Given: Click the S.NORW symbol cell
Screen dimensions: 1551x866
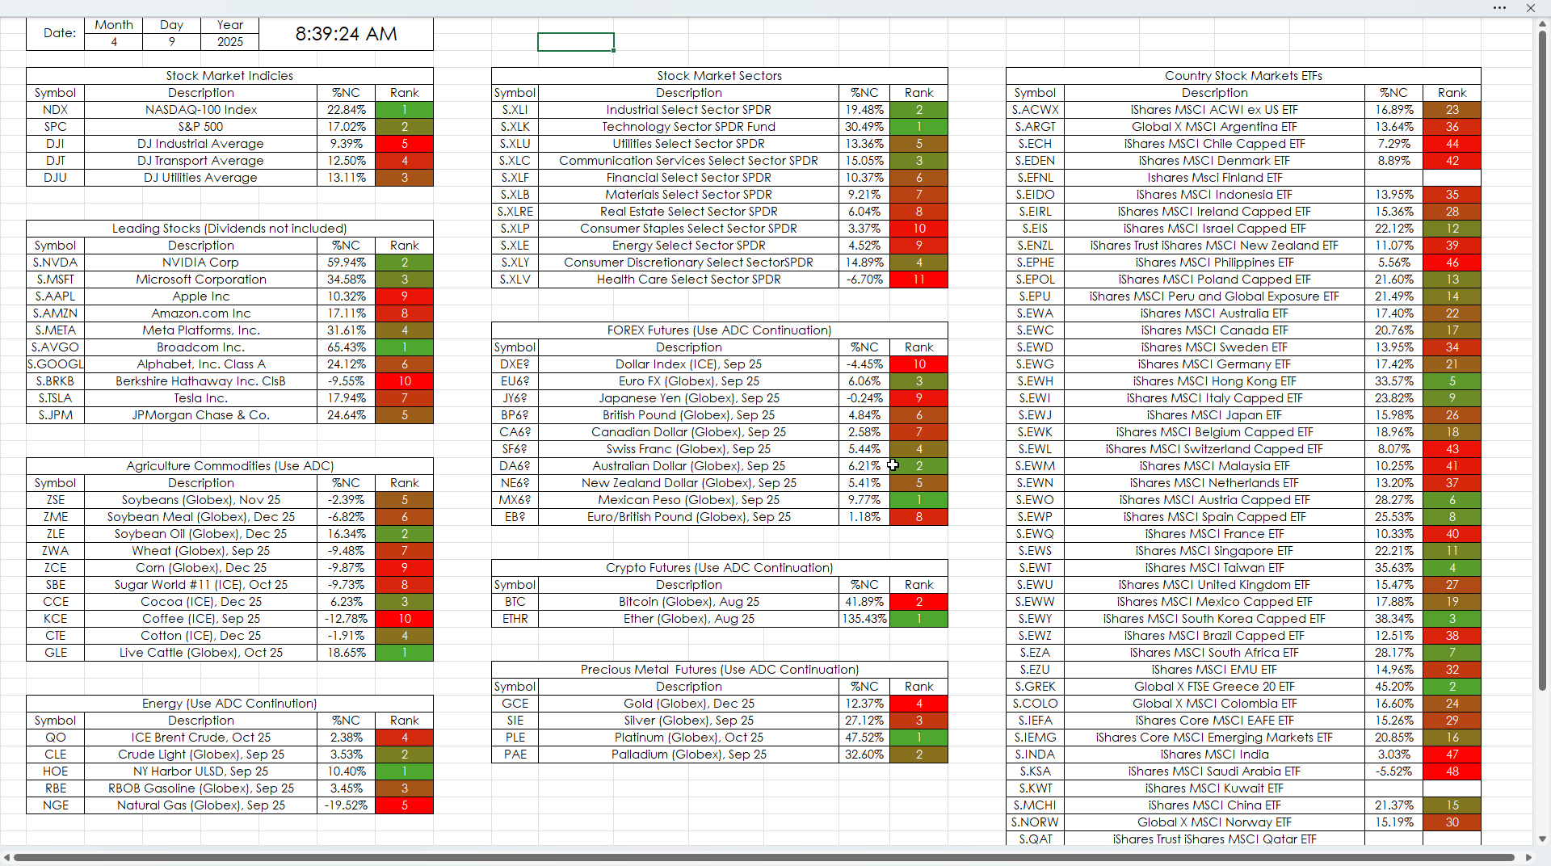Looking at the screenshot, I should click(x=1035, y=822).
